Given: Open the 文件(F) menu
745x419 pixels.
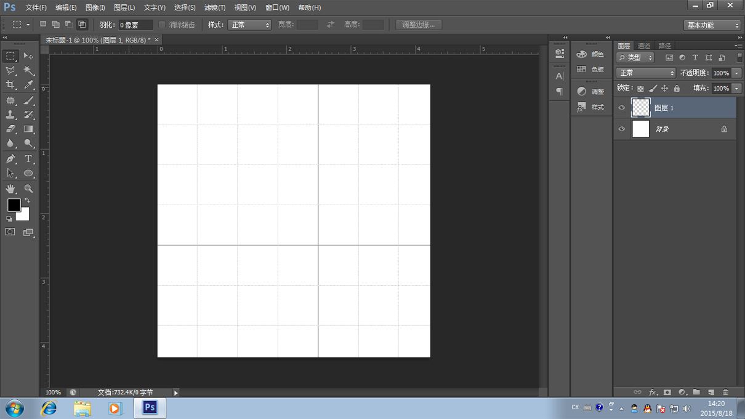Looking at the screenshot, I should click(x=36, y=7).
